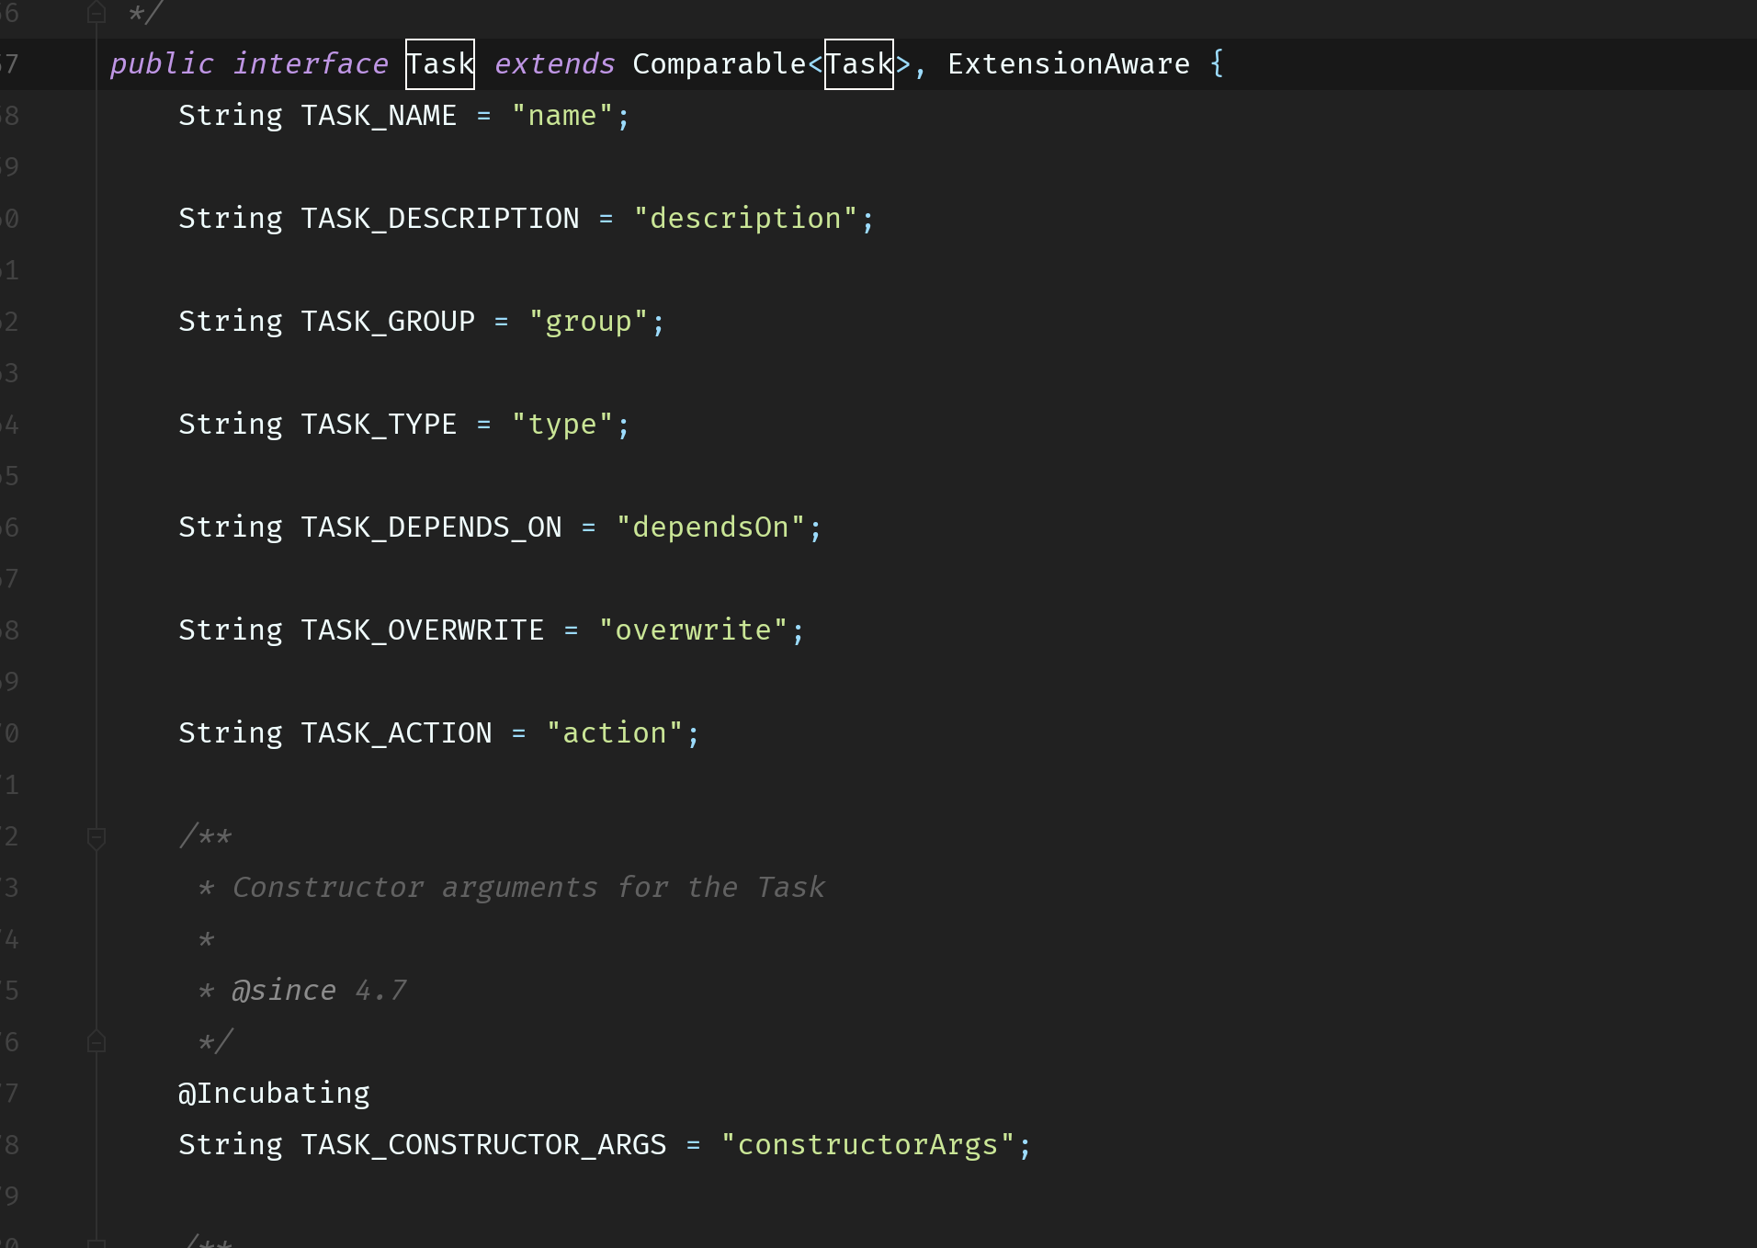The width and height of the screenshot is (1757, 1248).
Task: Click the TASK_TYPE constant
Action: 379,425
